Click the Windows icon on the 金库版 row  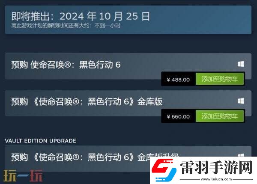241,101
